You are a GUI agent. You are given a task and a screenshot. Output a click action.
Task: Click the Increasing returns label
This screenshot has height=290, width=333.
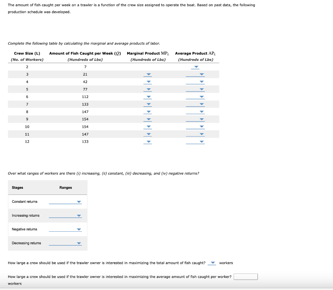pyautogui.click(x=26, y=215)
